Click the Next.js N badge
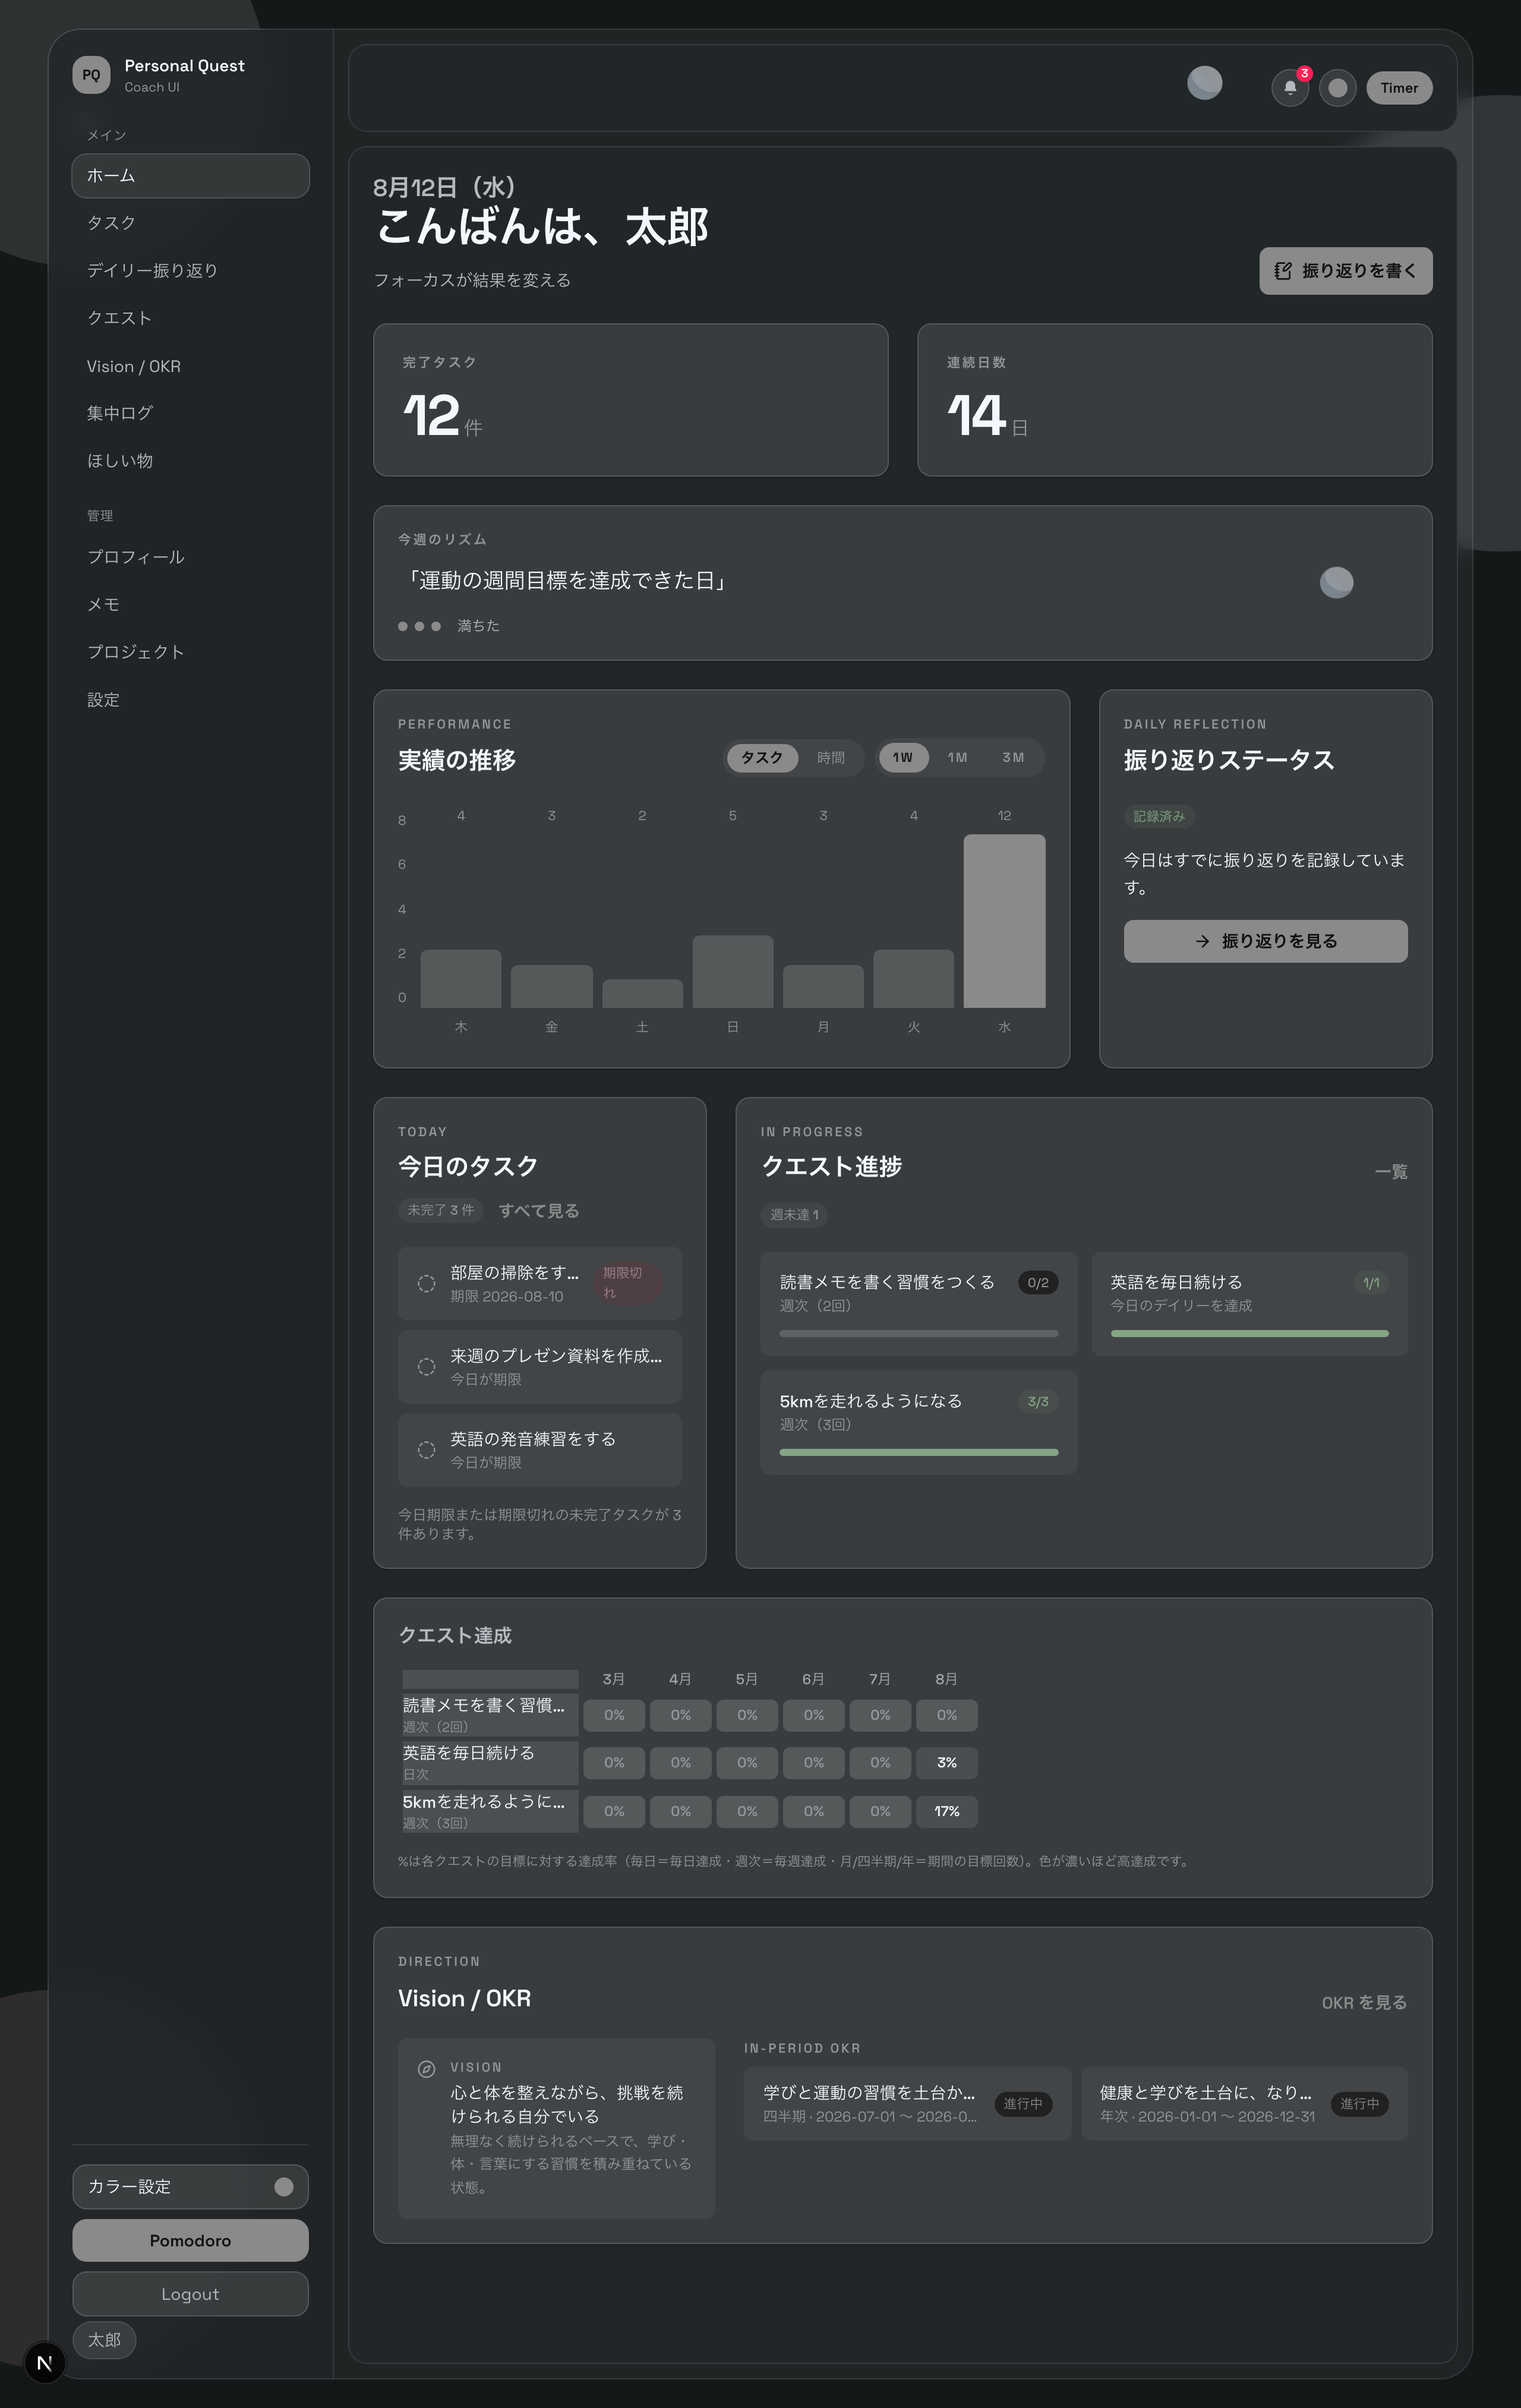This screenshot has width=1521, height=2408. click(x=44, y=2363)
